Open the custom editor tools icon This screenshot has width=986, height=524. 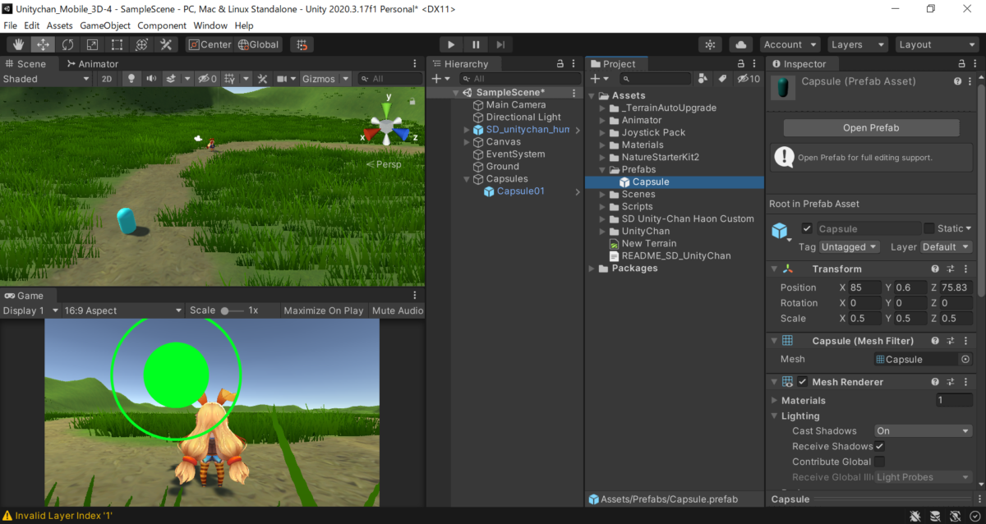point(166,44)
